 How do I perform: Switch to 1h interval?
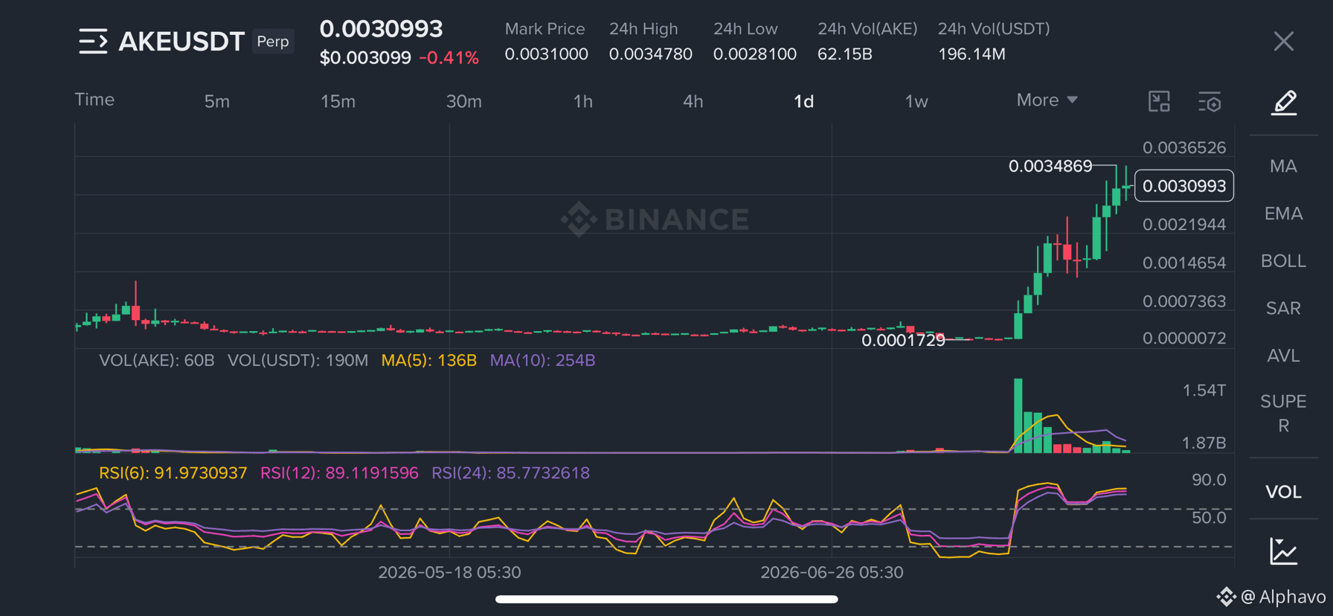click(x=582, y=101)
